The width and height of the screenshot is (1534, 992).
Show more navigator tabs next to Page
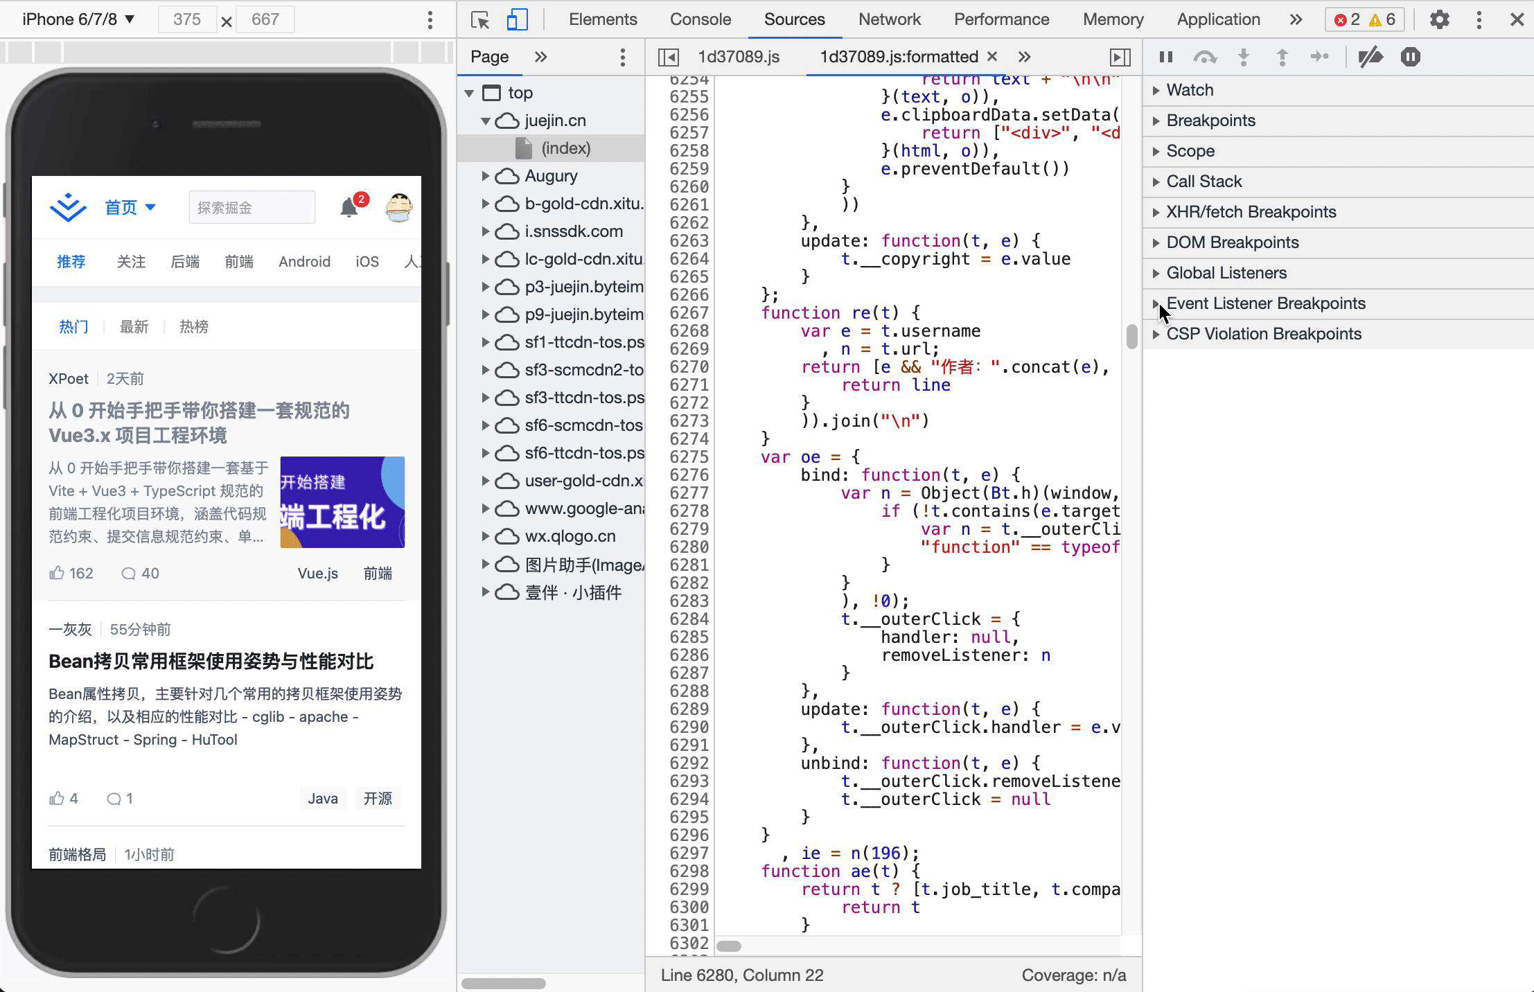pos(541,57)
